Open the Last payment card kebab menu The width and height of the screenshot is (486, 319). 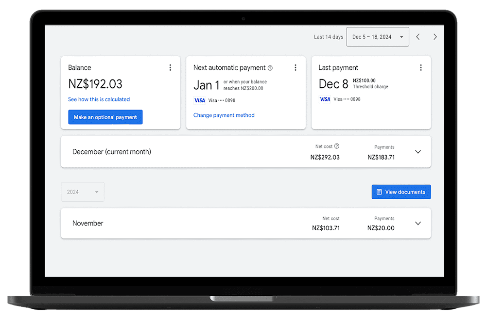[420, 68]
